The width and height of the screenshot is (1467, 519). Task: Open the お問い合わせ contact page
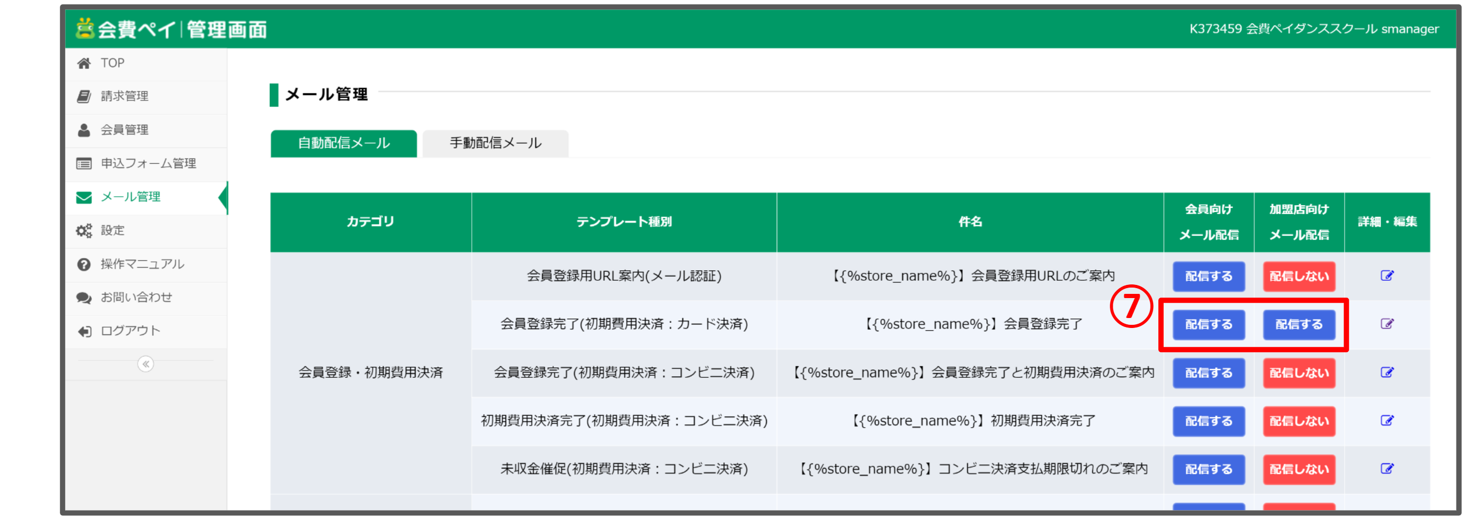pos(83,298)
